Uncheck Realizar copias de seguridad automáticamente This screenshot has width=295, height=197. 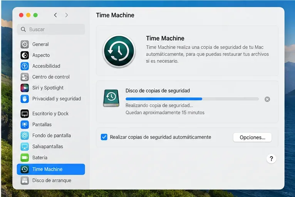pyautogui.click(x=104, y=137)
